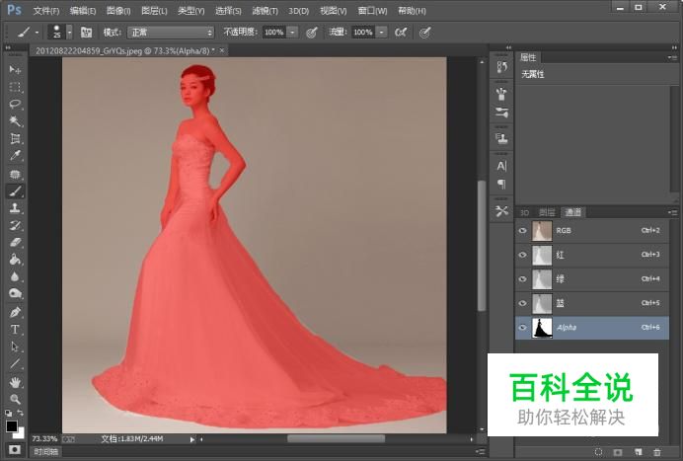This screenshot has height=461, width=683.
Task: Save selection as channel button
Action: tap(618, 452)
